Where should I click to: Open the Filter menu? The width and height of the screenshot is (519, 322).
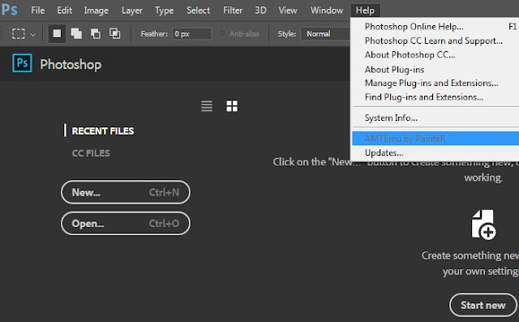click(x=233, y=11)
